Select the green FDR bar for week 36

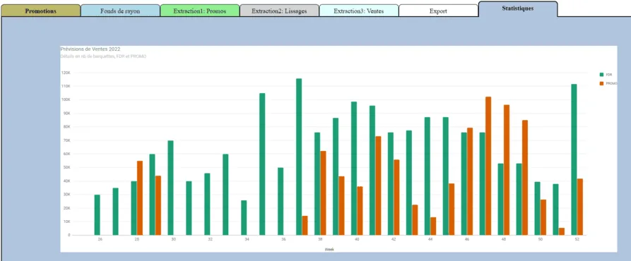click(x=281, y=201)
